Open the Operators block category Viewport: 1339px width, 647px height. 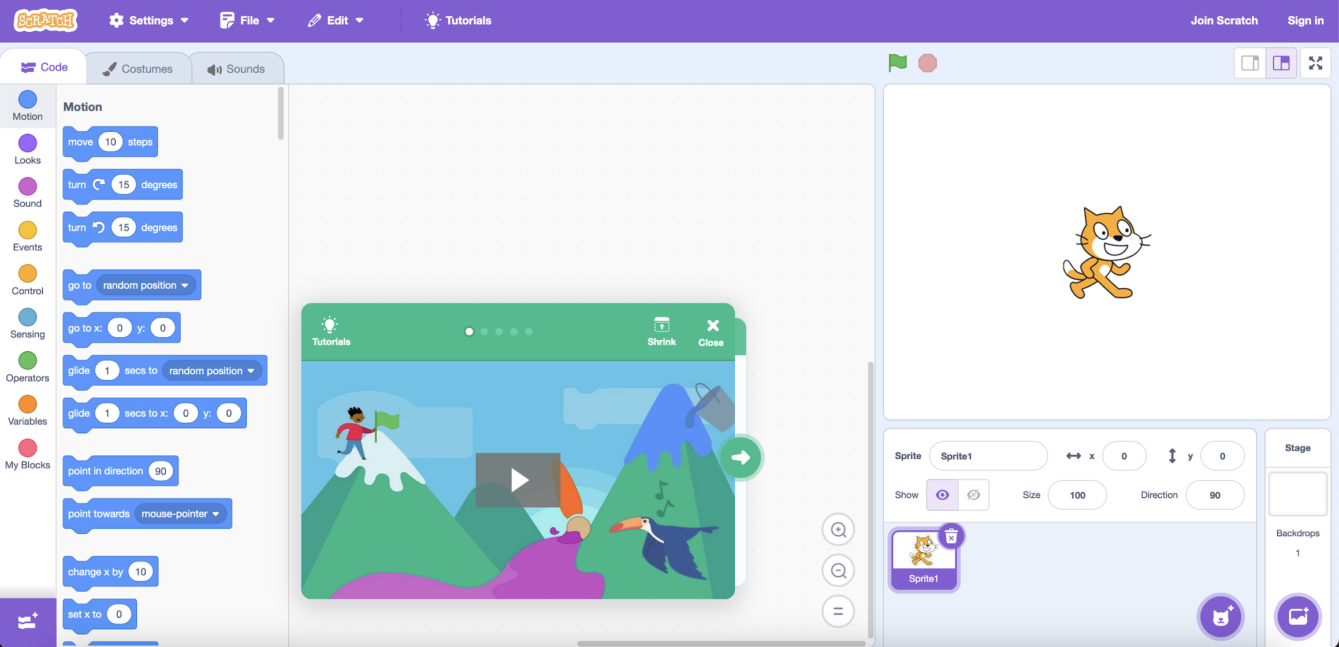pyautogui.click(x=28, y=367)
